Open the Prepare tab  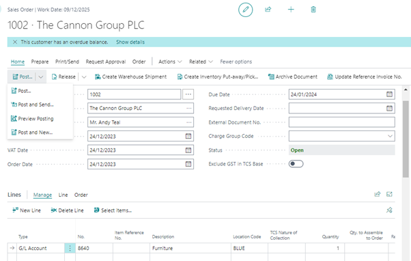pyautogui.click(x=40, y=61)
